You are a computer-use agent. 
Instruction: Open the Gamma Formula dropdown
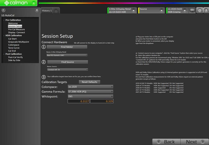[x=112, y=91]
